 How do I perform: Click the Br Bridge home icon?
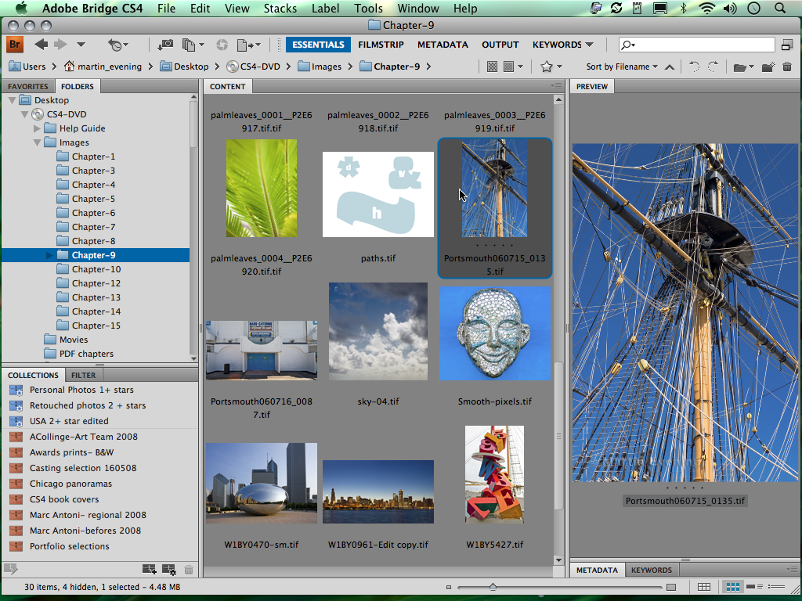15,45
